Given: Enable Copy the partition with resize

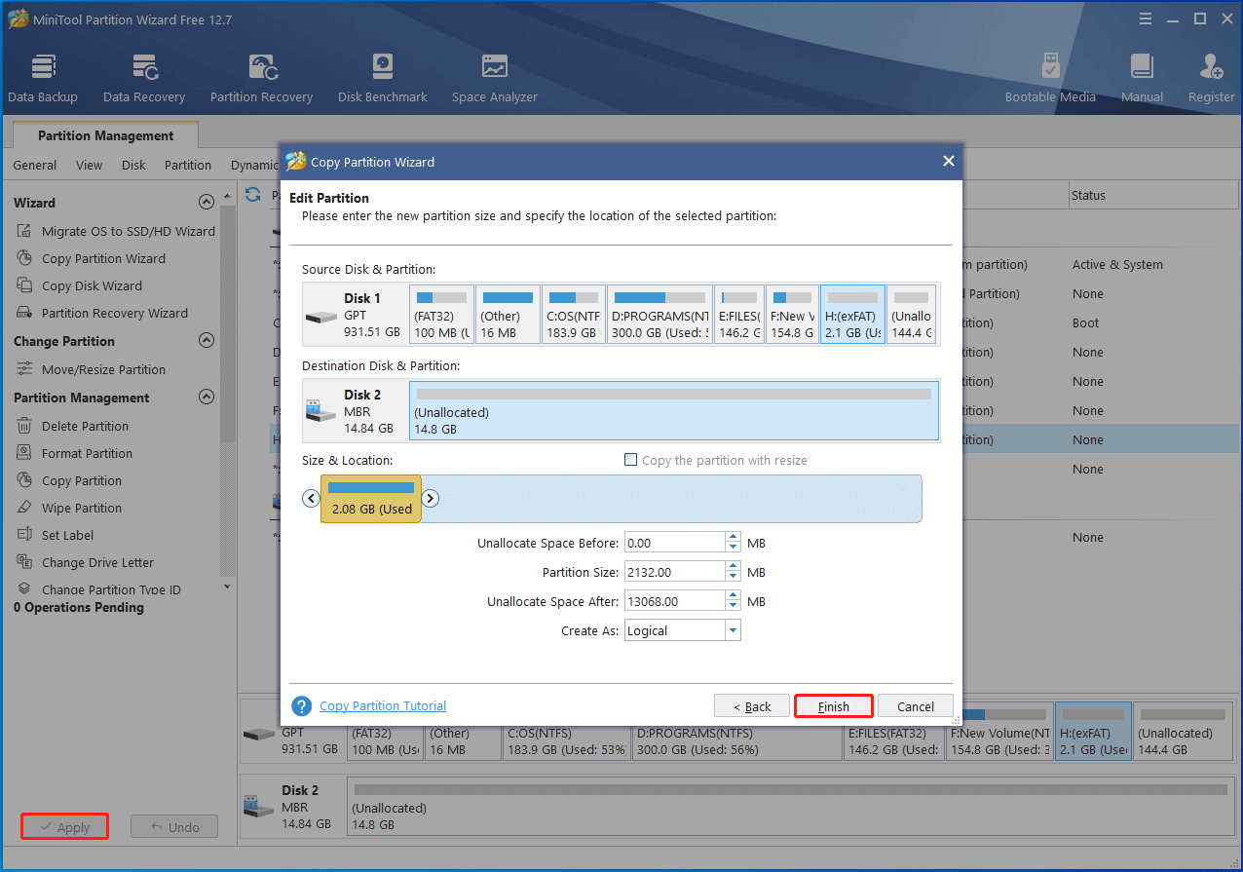Looking at the screenshot, I should 630,460.
